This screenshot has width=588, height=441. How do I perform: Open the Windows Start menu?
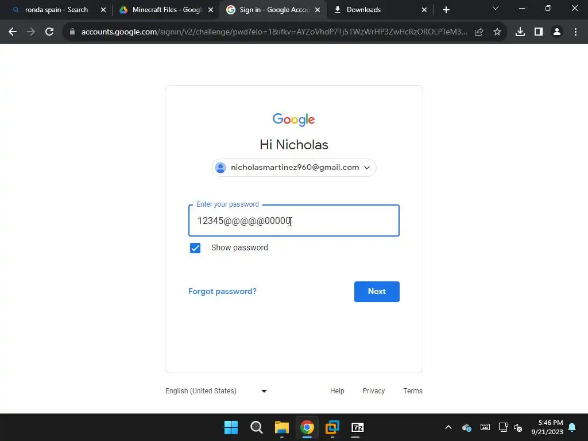click(231, 427)
